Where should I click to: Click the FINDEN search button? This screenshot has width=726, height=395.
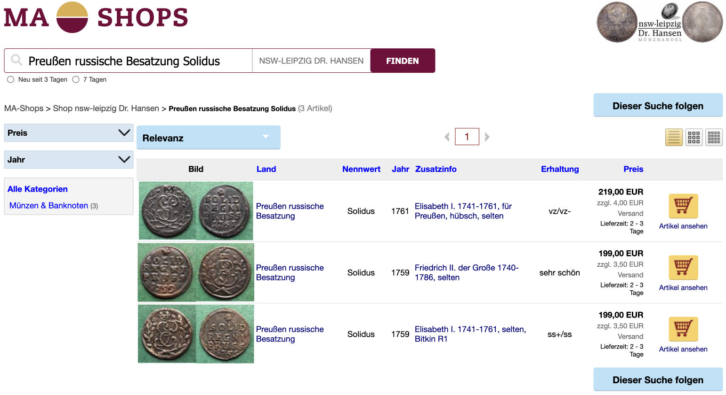coord(403,61)
